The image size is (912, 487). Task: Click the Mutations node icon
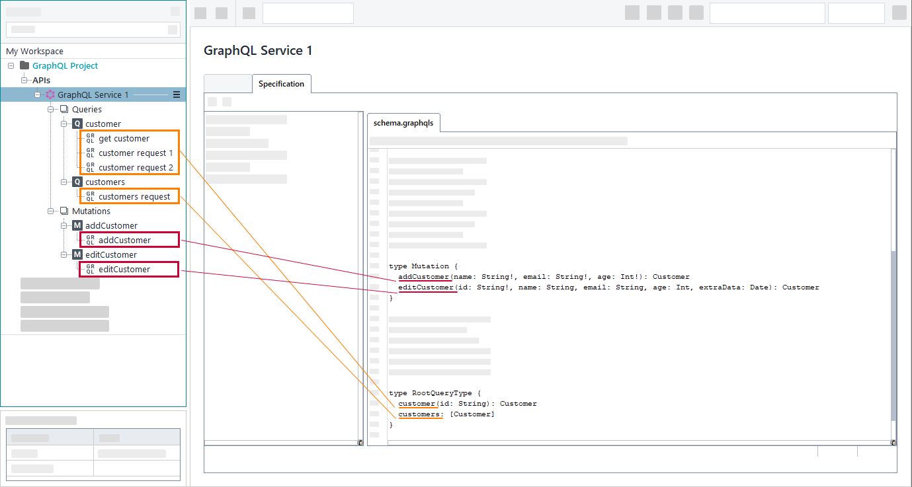point(63,211)
